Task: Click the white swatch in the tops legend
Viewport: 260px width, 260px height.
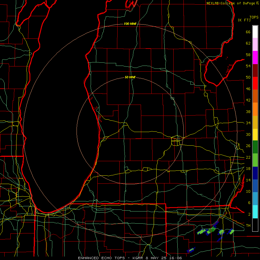Action: tap(255, 32)
